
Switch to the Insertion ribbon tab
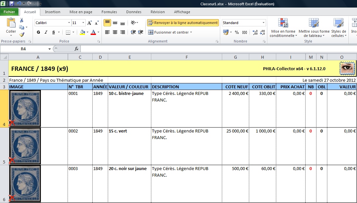[53, 12]
